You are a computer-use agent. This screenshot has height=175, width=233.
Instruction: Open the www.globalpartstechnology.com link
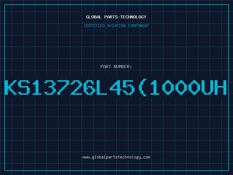point(116,157)
